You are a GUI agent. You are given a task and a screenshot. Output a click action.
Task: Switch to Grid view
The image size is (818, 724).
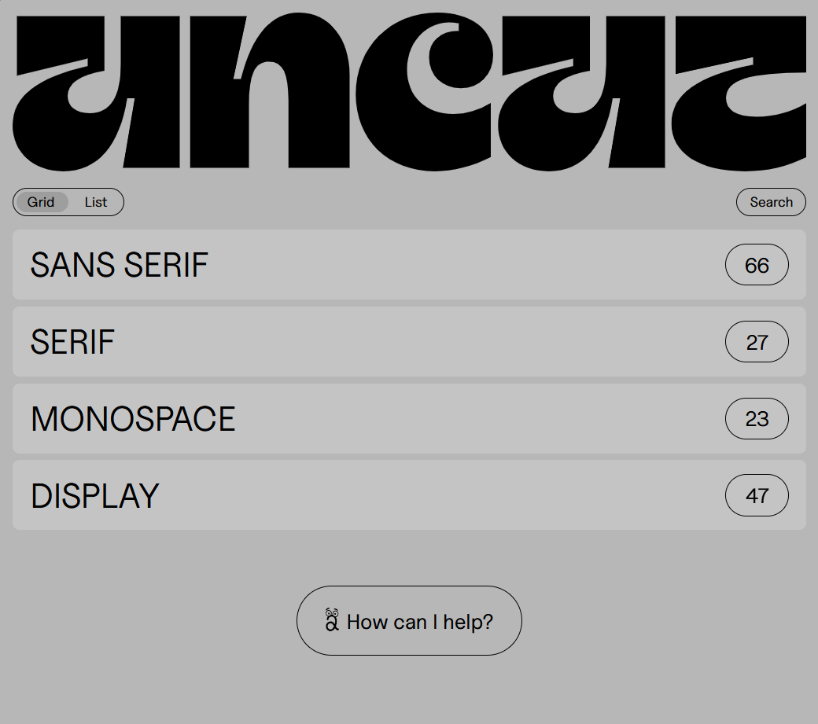click(x=42, y=202)
